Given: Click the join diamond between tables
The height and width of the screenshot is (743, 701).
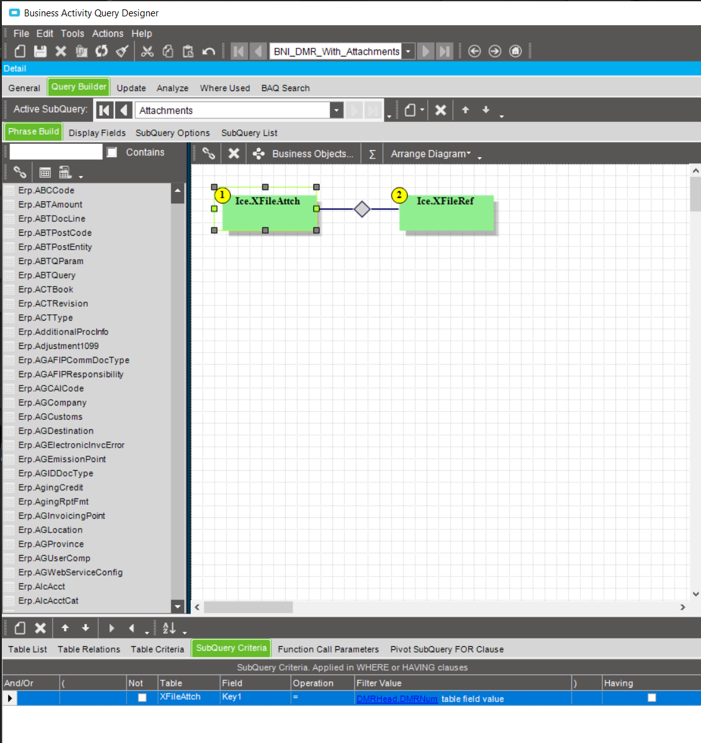Looking at the screenshot, I should (x=362, y=209).
